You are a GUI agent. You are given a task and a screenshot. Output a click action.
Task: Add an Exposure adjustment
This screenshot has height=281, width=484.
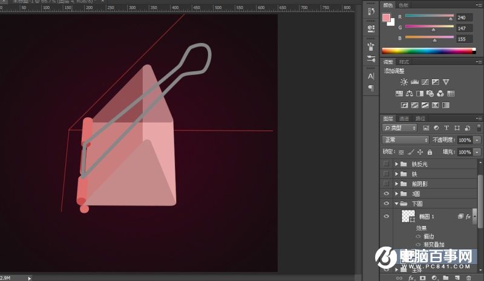click(436, 82)
